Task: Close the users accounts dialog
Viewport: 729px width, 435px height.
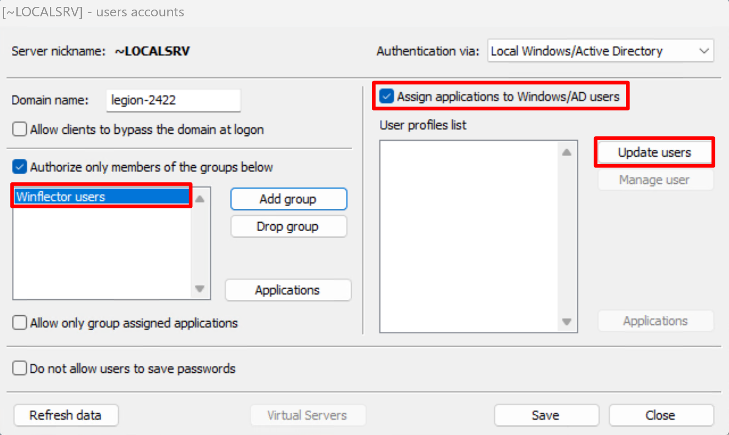Action: pyautogui.click(x=660, y=415)
